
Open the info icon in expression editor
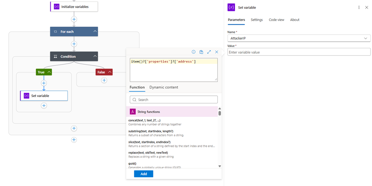point(193,52)
